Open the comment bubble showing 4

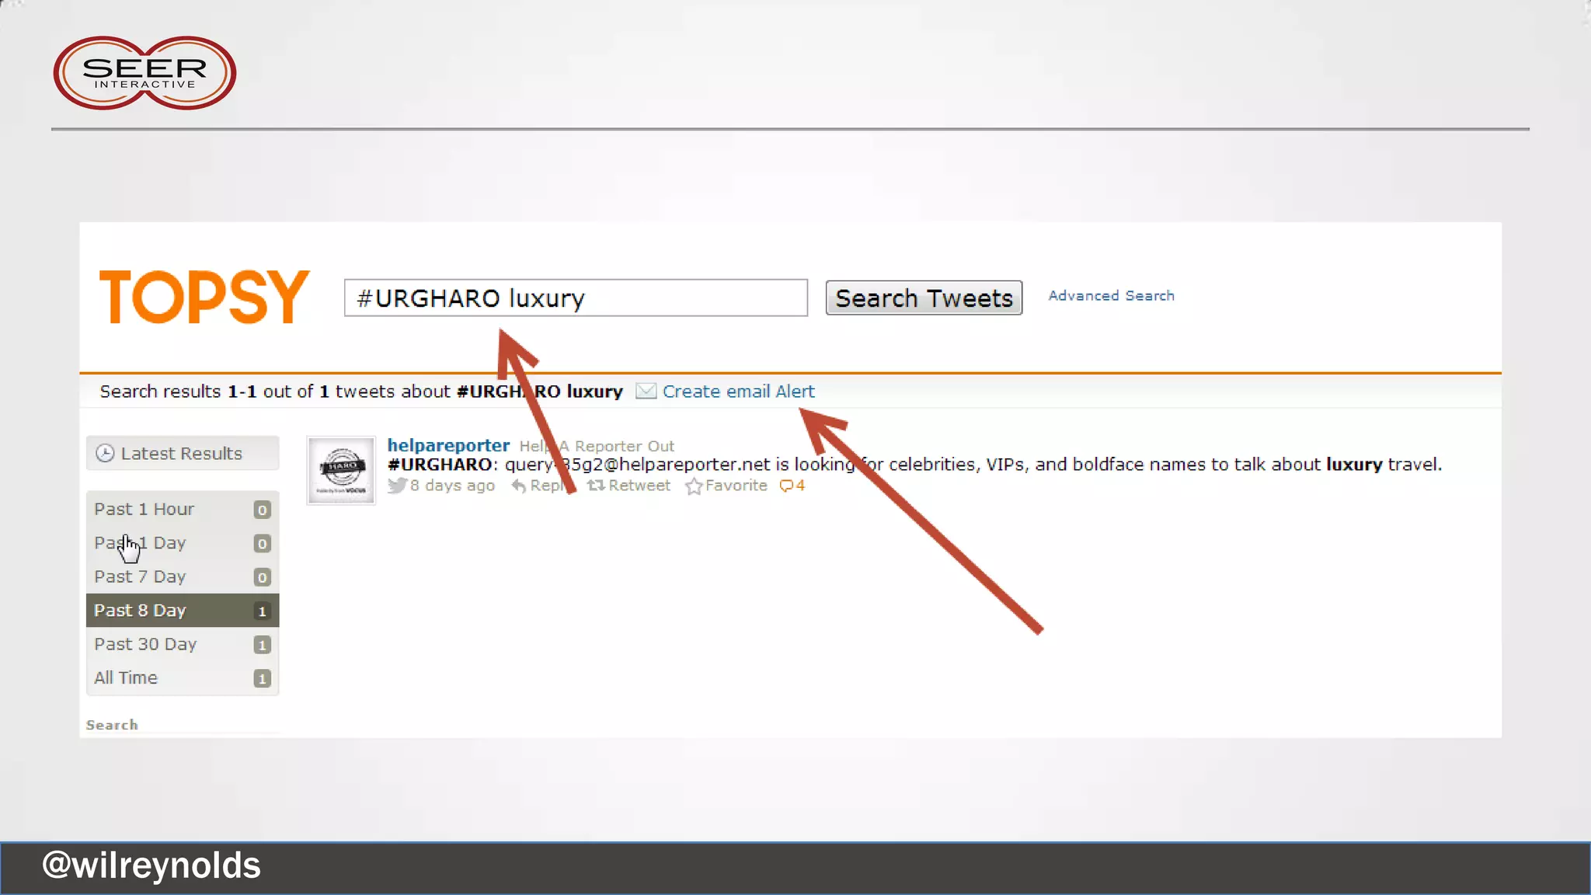[x=792, y=486]
